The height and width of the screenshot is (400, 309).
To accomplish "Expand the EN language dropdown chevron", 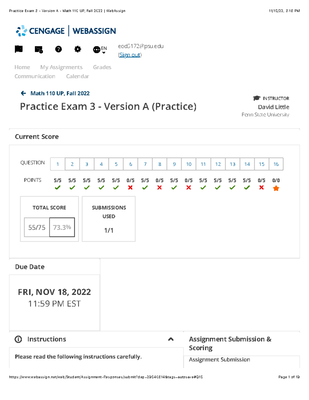I will [104, 52].
